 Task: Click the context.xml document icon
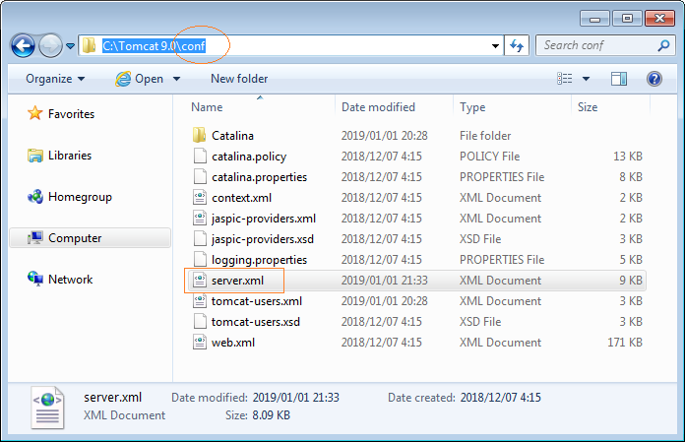(x=200, y=198)
